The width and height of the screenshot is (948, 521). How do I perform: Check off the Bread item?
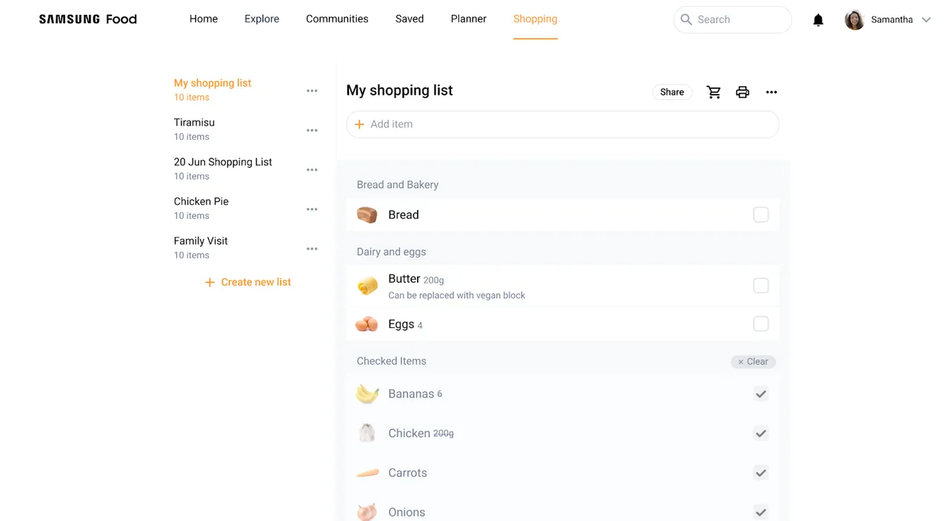click(x=761, y=215)
